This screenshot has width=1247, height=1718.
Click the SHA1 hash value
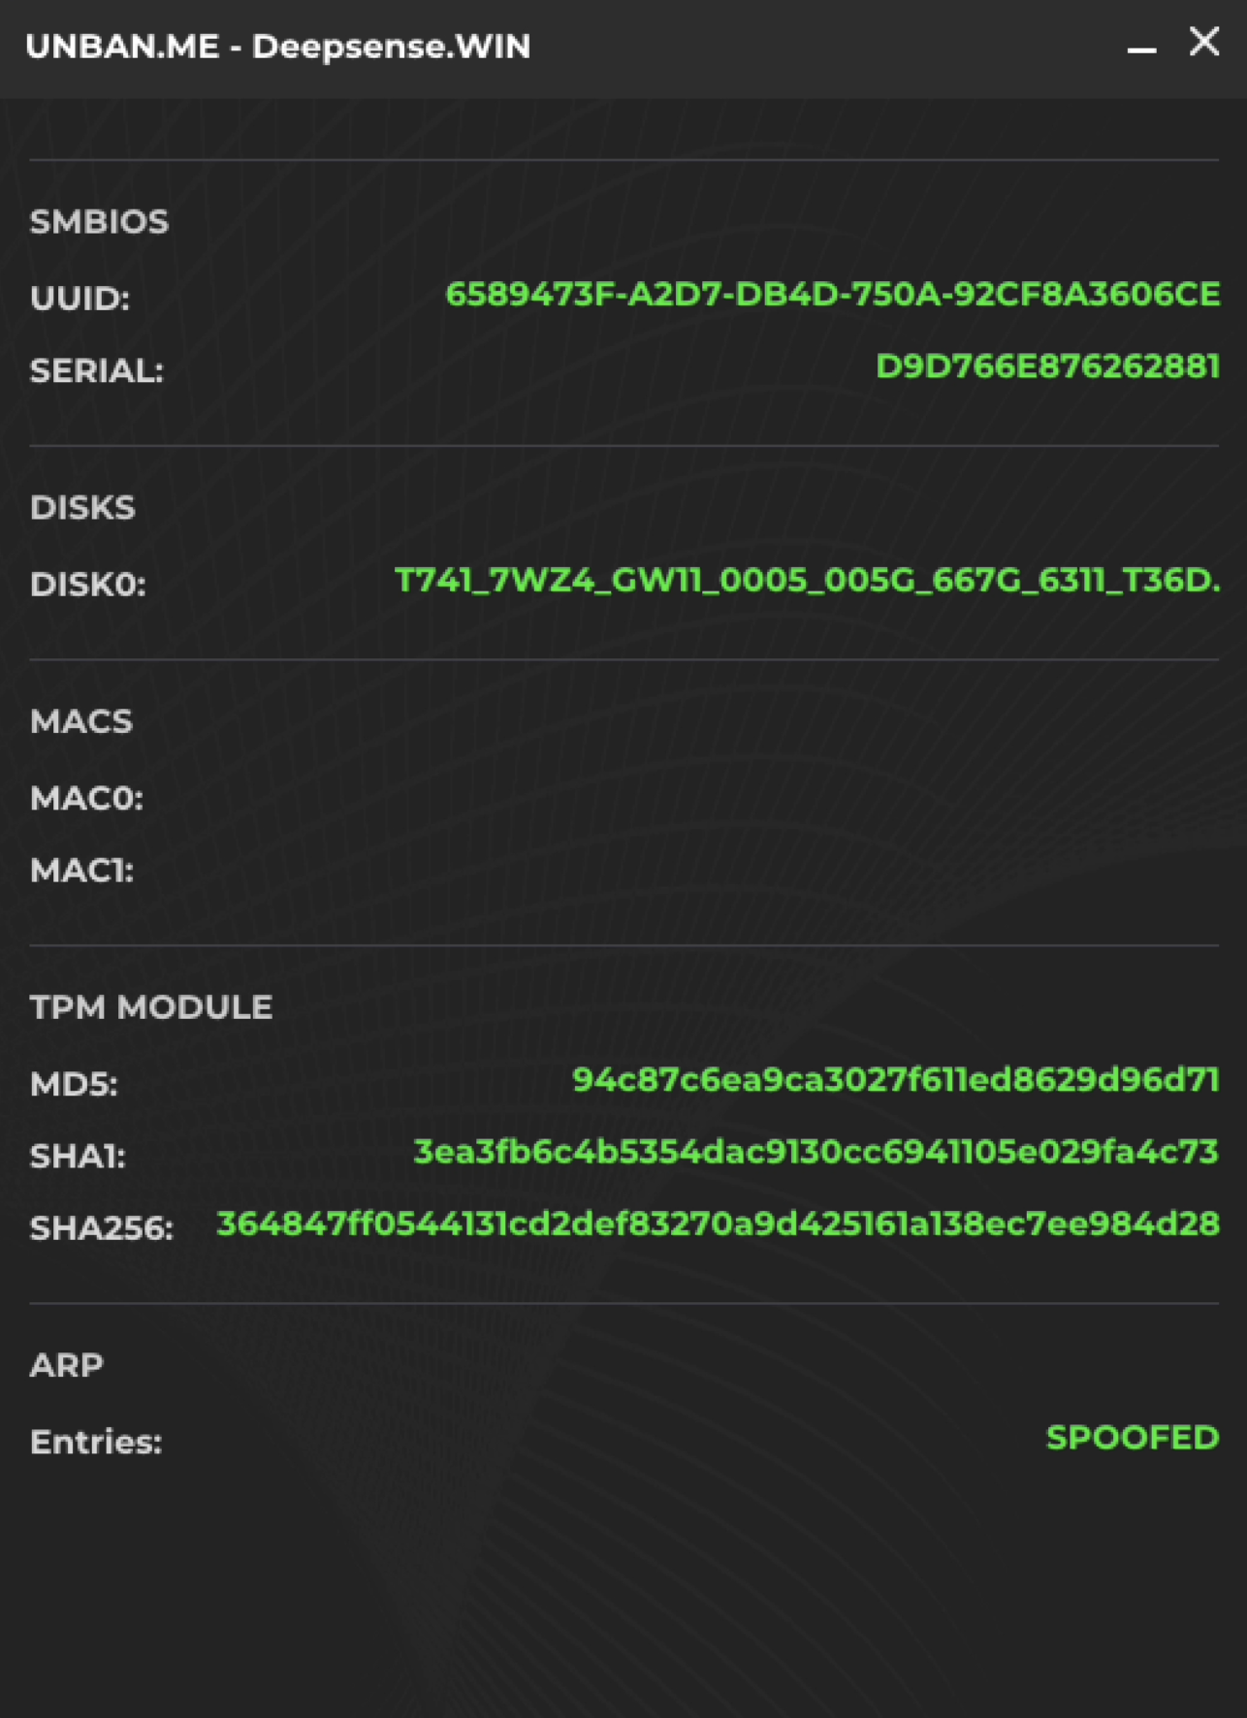tap(815, 1154)
